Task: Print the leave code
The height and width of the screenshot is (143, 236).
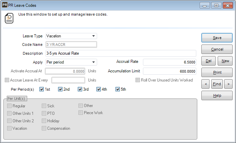Action: [217, 72]
